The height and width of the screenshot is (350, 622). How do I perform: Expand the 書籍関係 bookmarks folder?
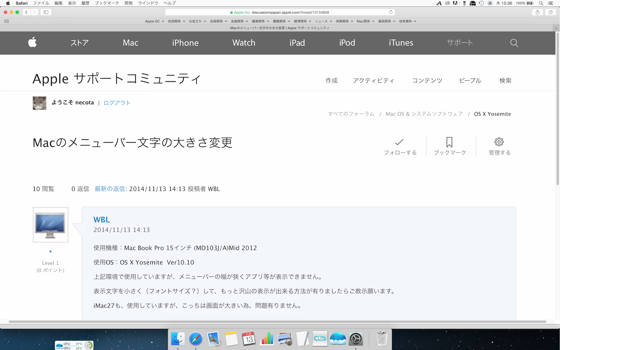tap(281, 21)
